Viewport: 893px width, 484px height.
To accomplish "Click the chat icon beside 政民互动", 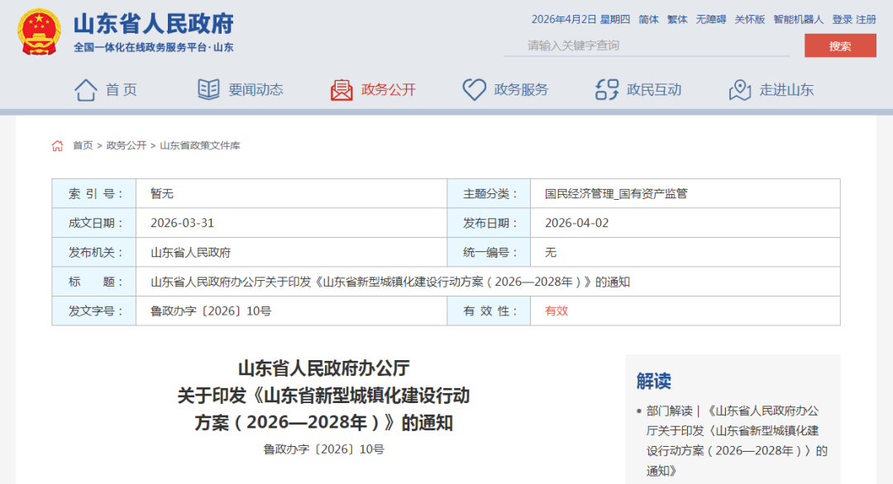I will tap(607, 89).
